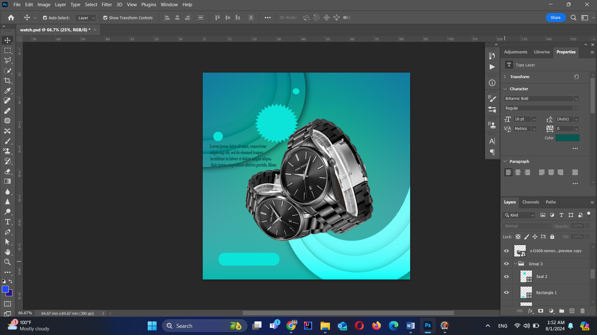Select the Pen tool
The width and height of the screenshot is (597, 335).
pyautogui.click(x=7, y=232)
